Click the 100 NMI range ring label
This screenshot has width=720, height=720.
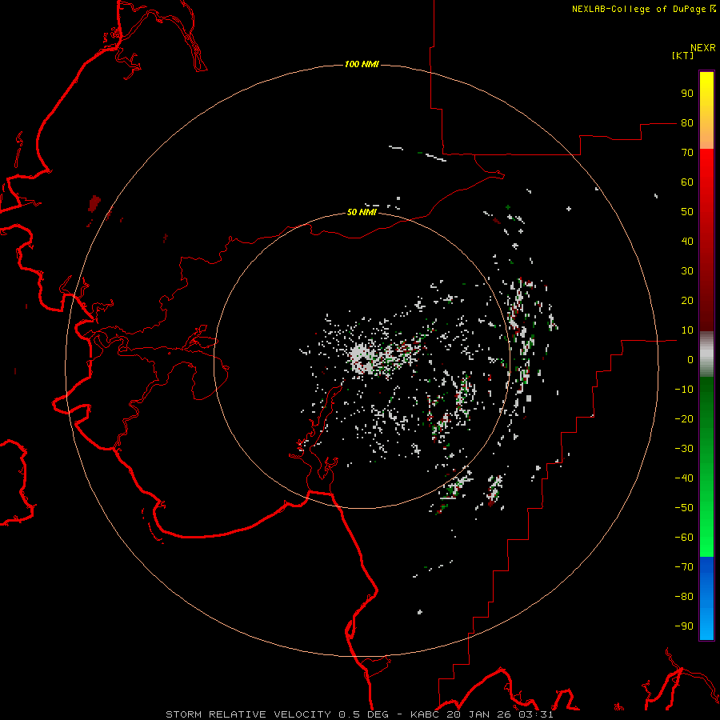362,64
